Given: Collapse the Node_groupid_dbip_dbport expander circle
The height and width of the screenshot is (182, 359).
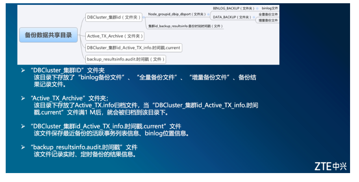Looking at the screenshot, I should (x=208, y=14).
